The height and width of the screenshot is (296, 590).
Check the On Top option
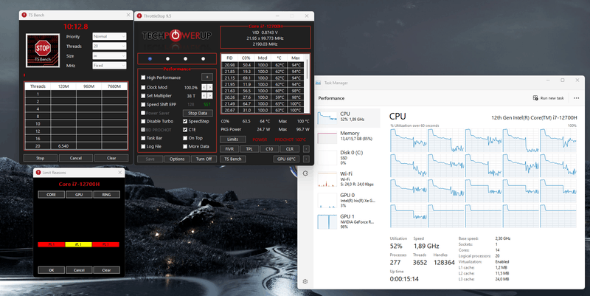point(185,138)
